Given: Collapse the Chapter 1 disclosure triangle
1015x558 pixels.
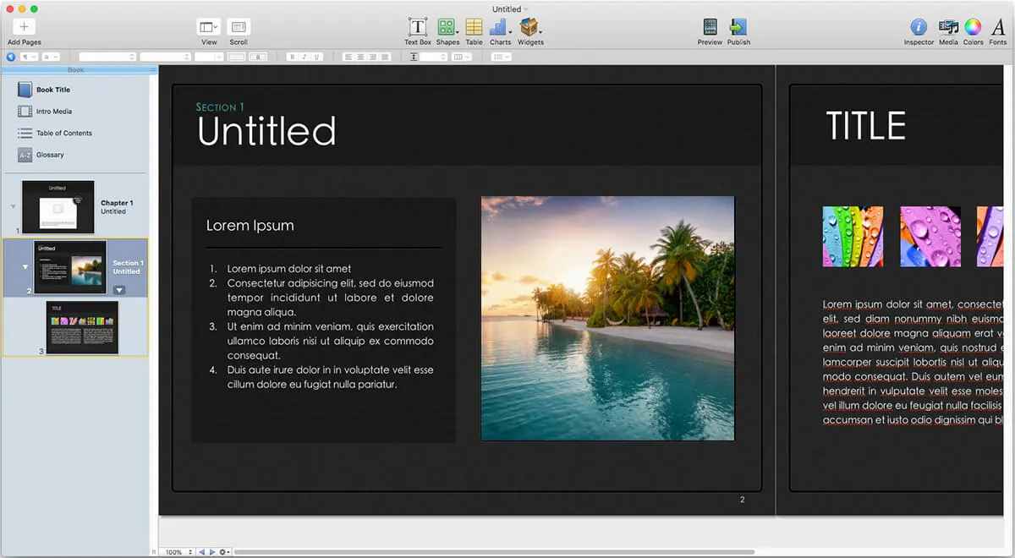Looking at the screenshot, I should pos(12,206).
